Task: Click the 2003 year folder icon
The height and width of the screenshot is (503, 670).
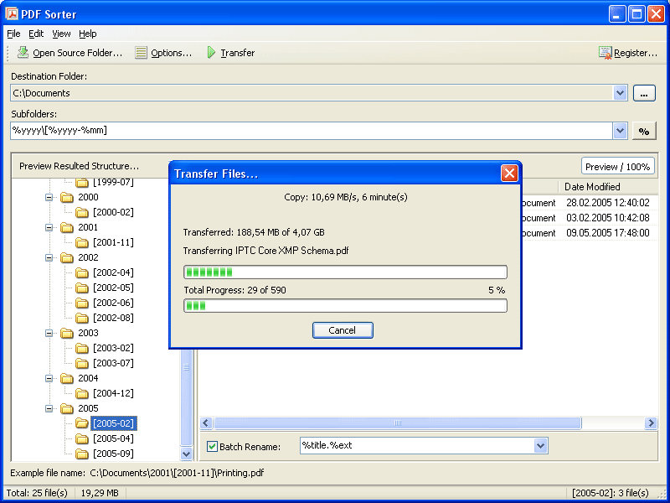Action: [67, 333]
